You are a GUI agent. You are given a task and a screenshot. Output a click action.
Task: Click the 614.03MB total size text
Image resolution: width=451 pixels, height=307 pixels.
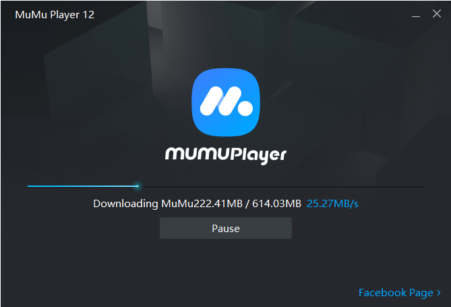276,204
